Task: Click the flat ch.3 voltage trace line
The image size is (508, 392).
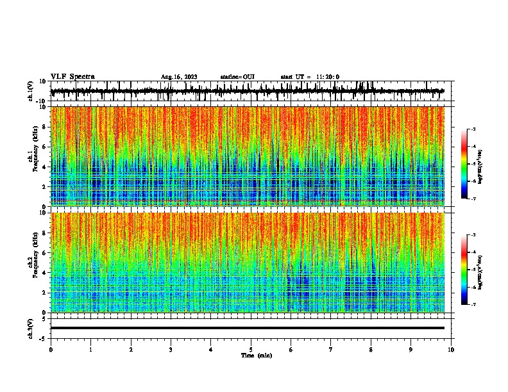Action: coord(248,328)
